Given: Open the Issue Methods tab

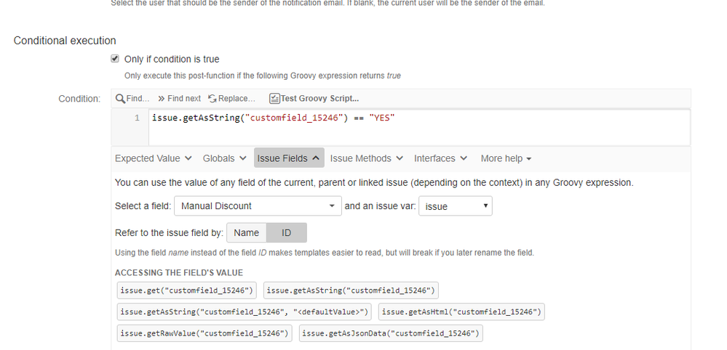Looking at the screenshot, I should [366, 158].
